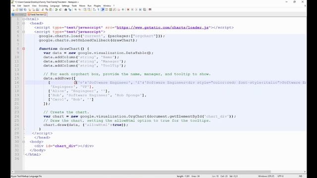Open the Encoding menu

click(43, 6)
